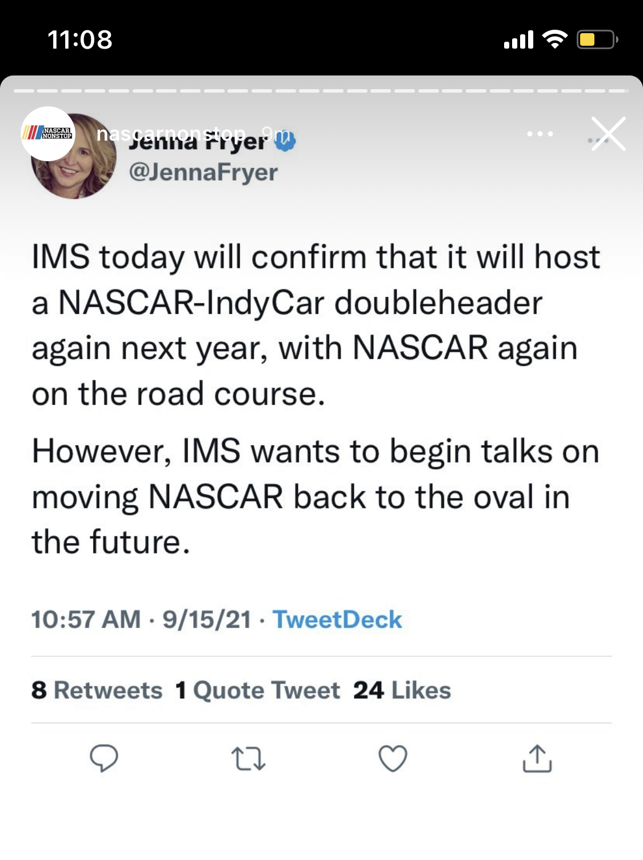Tap the blue verified badge
Viewport: 643px width, 860px height.
pyautogui.click(x=286, y=141)
